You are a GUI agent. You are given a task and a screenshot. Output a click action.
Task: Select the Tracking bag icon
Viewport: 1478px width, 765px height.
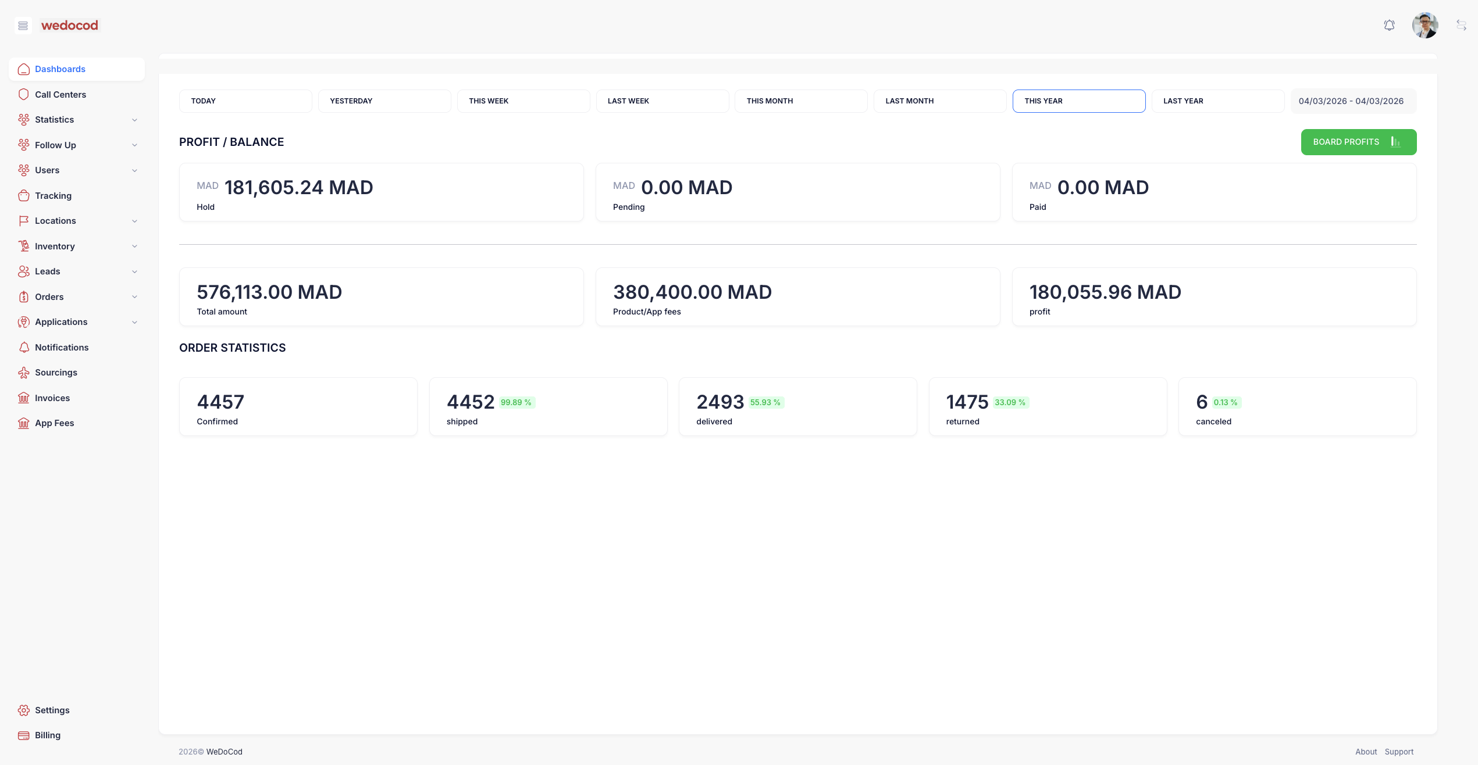[x=23, y=195]
